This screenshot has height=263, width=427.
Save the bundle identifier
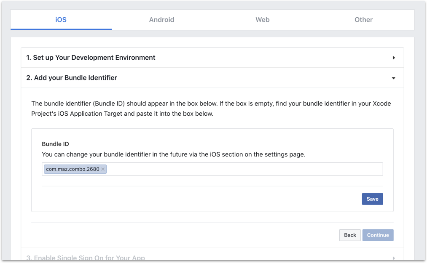coord(372,199)
